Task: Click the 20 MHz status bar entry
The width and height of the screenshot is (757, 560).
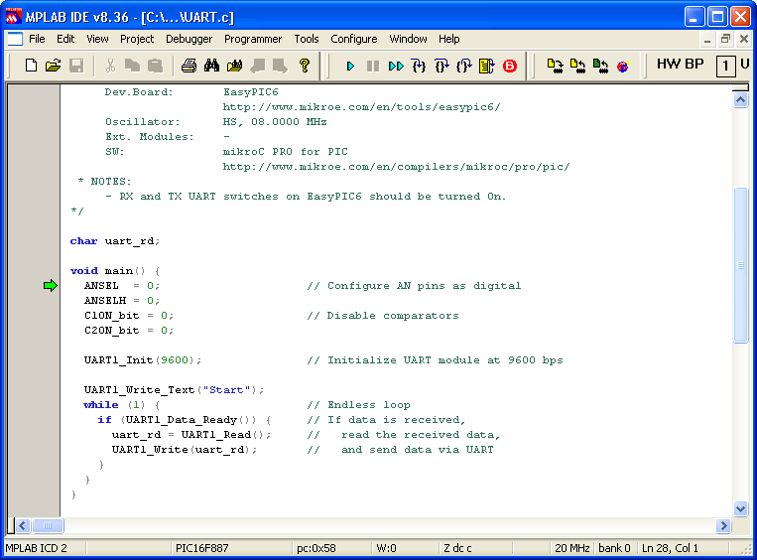Action: [x=572, y=548]
